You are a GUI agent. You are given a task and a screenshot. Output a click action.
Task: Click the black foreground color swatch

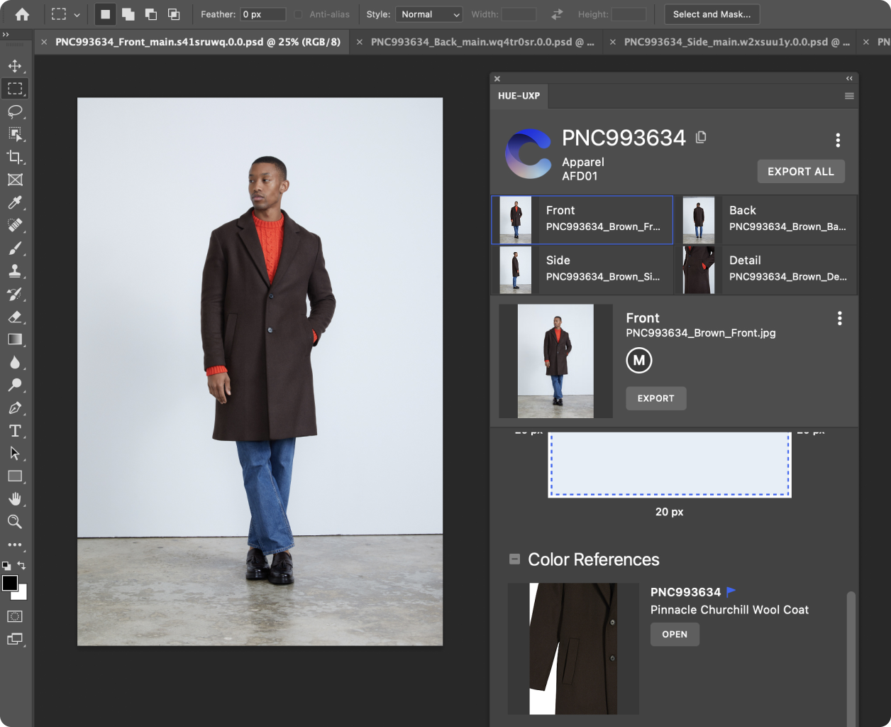pyautogui.click(x=10, y=584)
